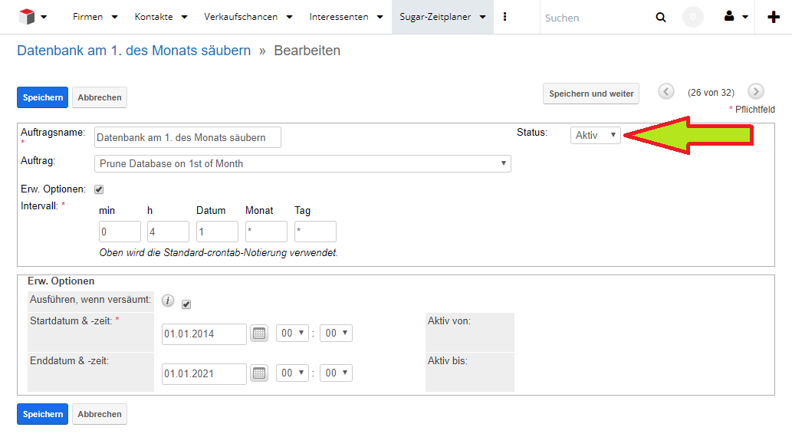Expand the Interessenten menu arrow

click(380, 17)
